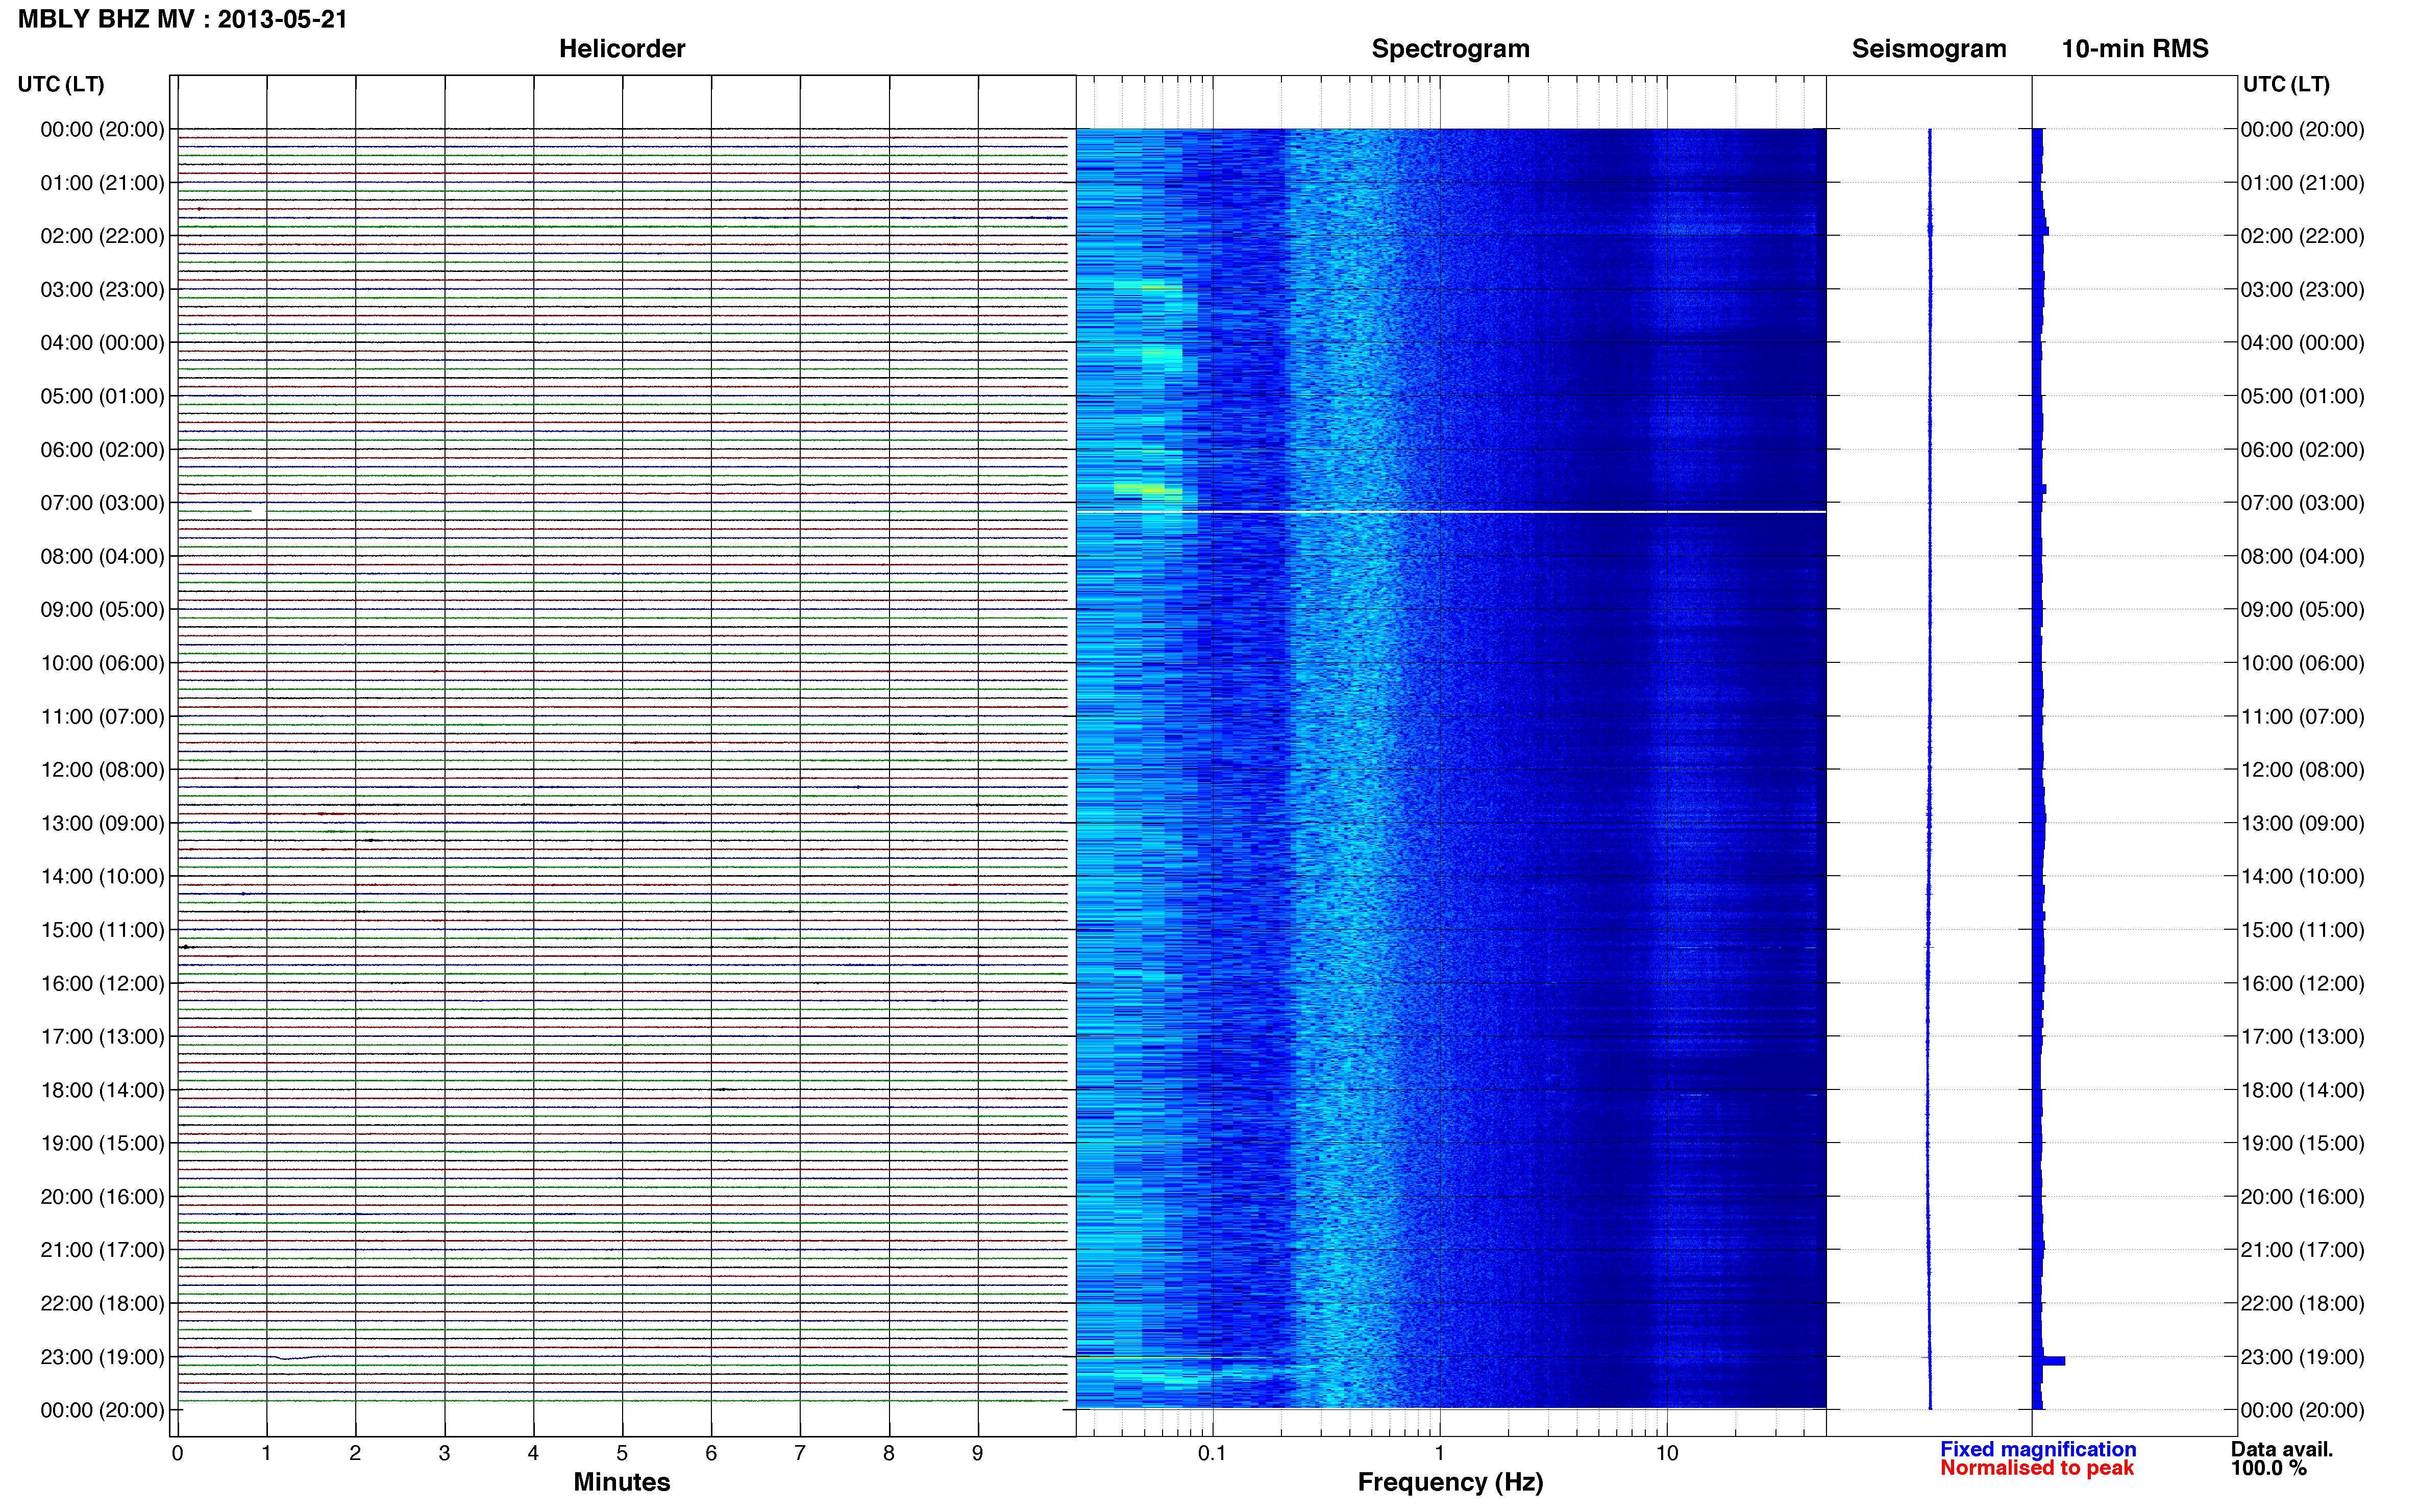This screenshot has width=2419, height=1512.
Task: Click the white data-gap line in the spectrogram
Action: 1450,512
